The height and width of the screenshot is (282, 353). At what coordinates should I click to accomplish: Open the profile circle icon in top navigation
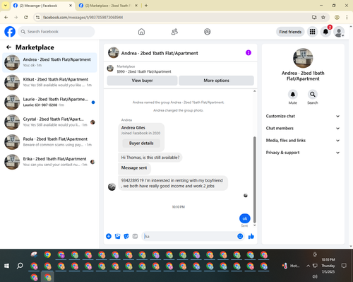coord(208,32)
